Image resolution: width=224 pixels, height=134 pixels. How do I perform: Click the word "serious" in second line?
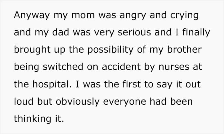[134, 32]
